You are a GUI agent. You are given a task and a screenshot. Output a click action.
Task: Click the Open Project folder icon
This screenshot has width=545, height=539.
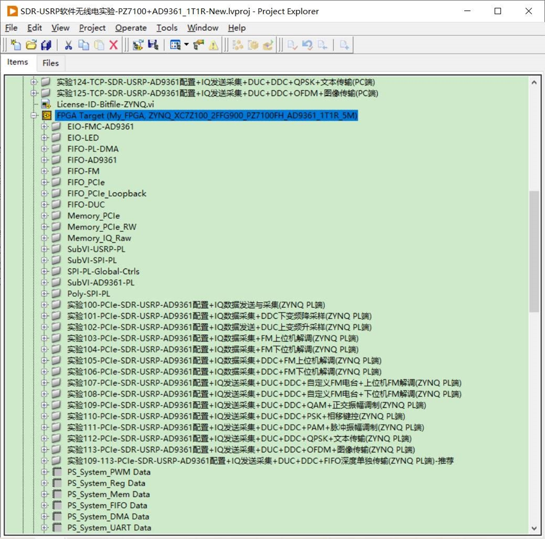(31, 45)
